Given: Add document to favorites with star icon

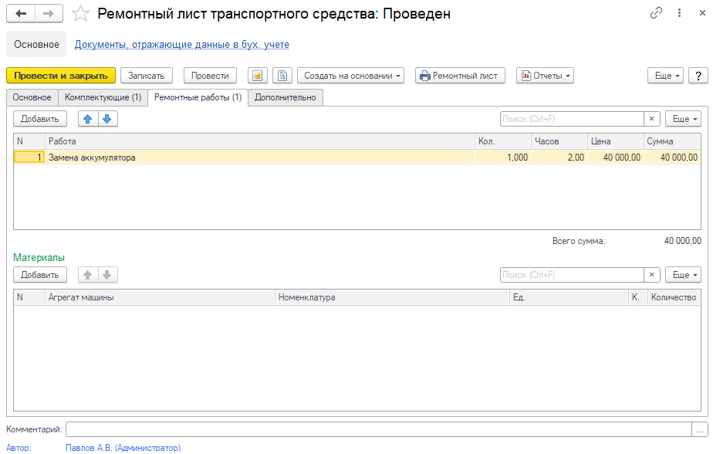Looking at the screenshot, I should [x=80, y=13].
